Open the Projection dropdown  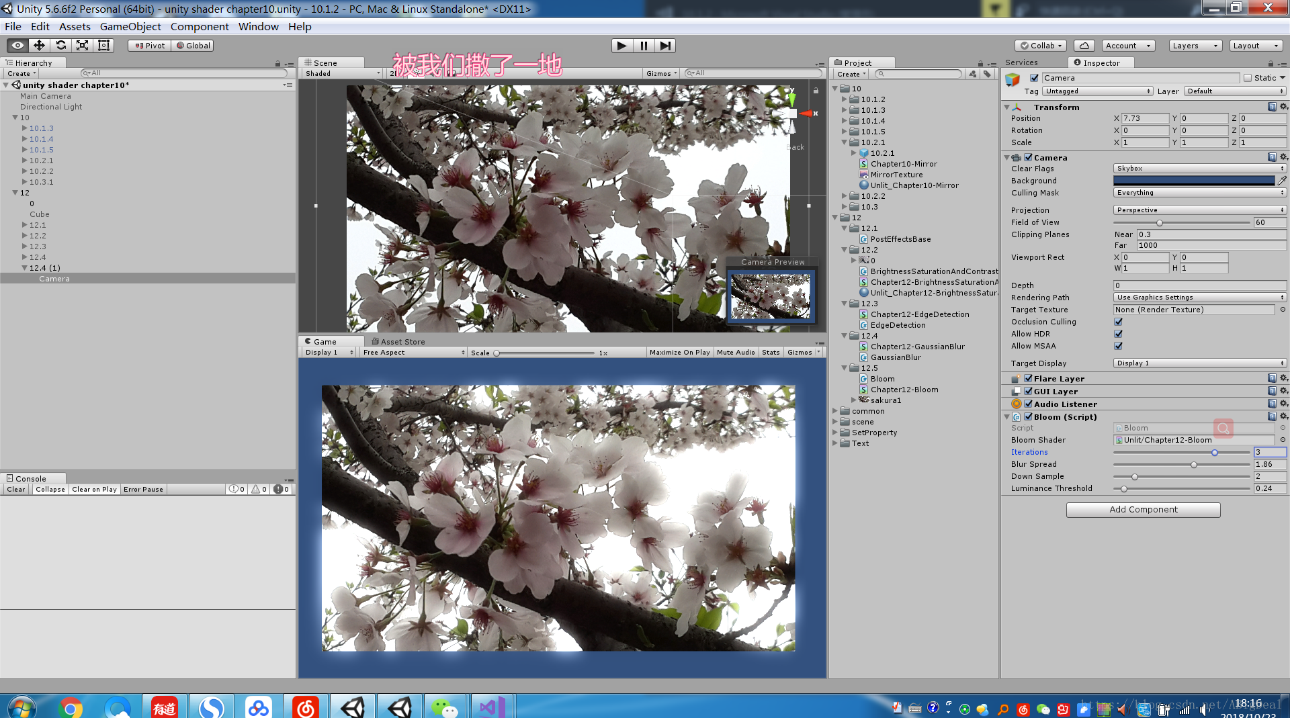[x=1200, y=210]
